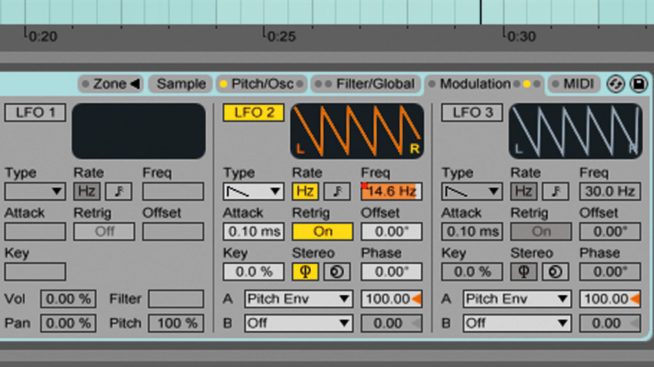Click LFO 2 Attack 0.10 ms field

(x=254, y=232)
